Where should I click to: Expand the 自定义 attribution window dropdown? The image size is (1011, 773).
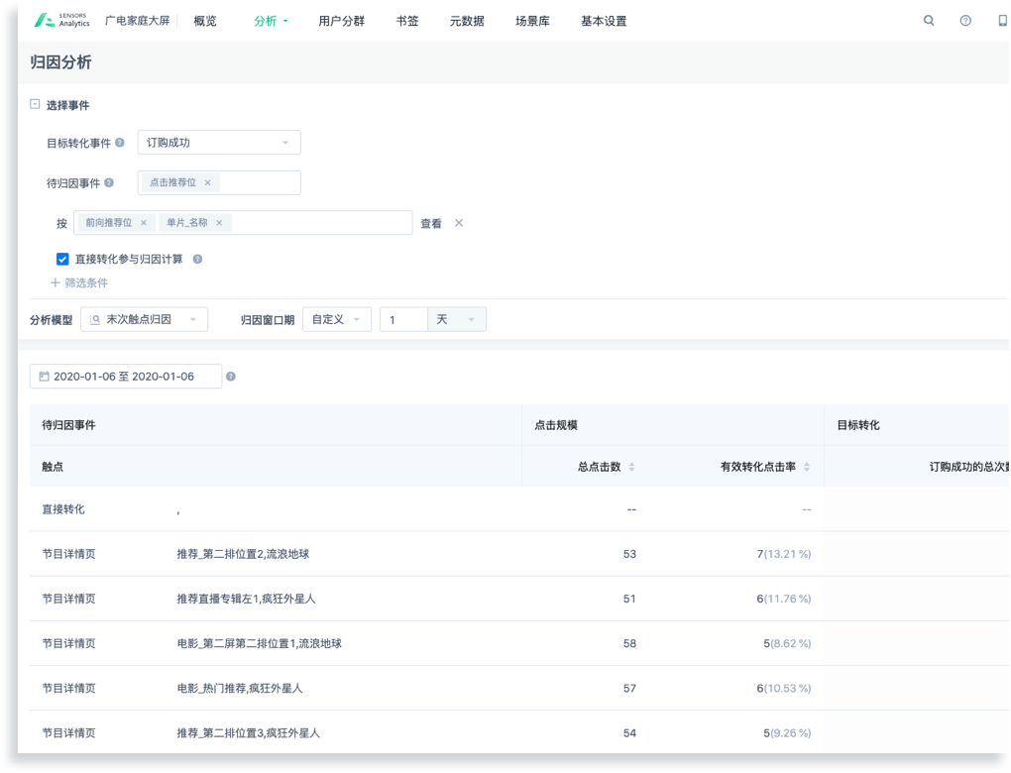336,319
